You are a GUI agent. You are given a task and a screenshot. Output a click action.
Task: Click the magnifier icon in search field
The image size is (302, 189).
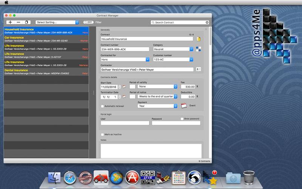(153, 22)
